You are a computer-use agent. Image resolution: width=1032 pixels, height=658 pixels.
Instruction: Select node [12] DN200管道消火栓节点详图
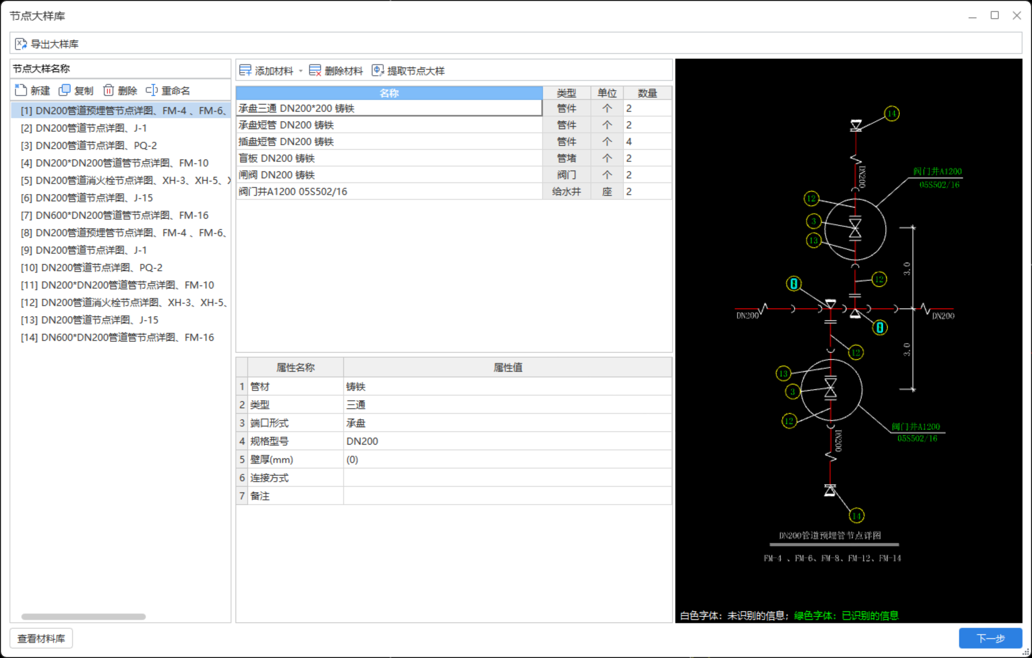tap(121, 302)
